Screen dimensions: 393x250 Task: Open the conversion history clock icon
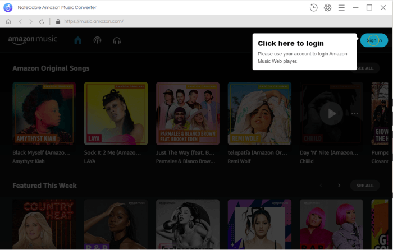(x=313, y=7)
